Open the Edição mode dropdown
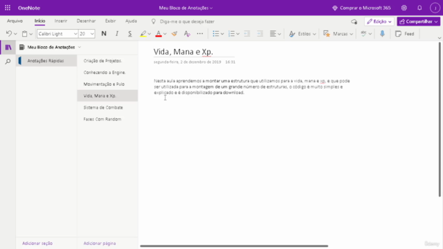The image size is (443, 249). (379, 21)
